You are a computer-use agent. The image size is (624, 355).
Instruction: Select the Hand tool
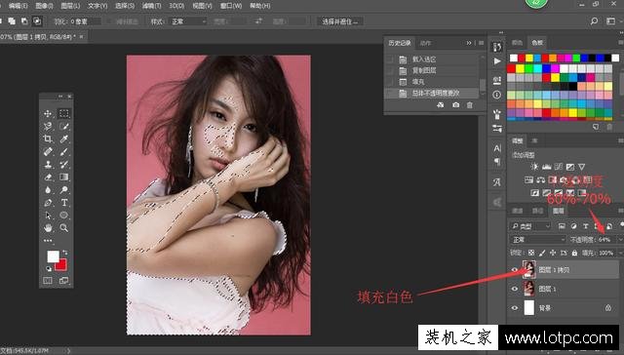click(x=48, y=228)
